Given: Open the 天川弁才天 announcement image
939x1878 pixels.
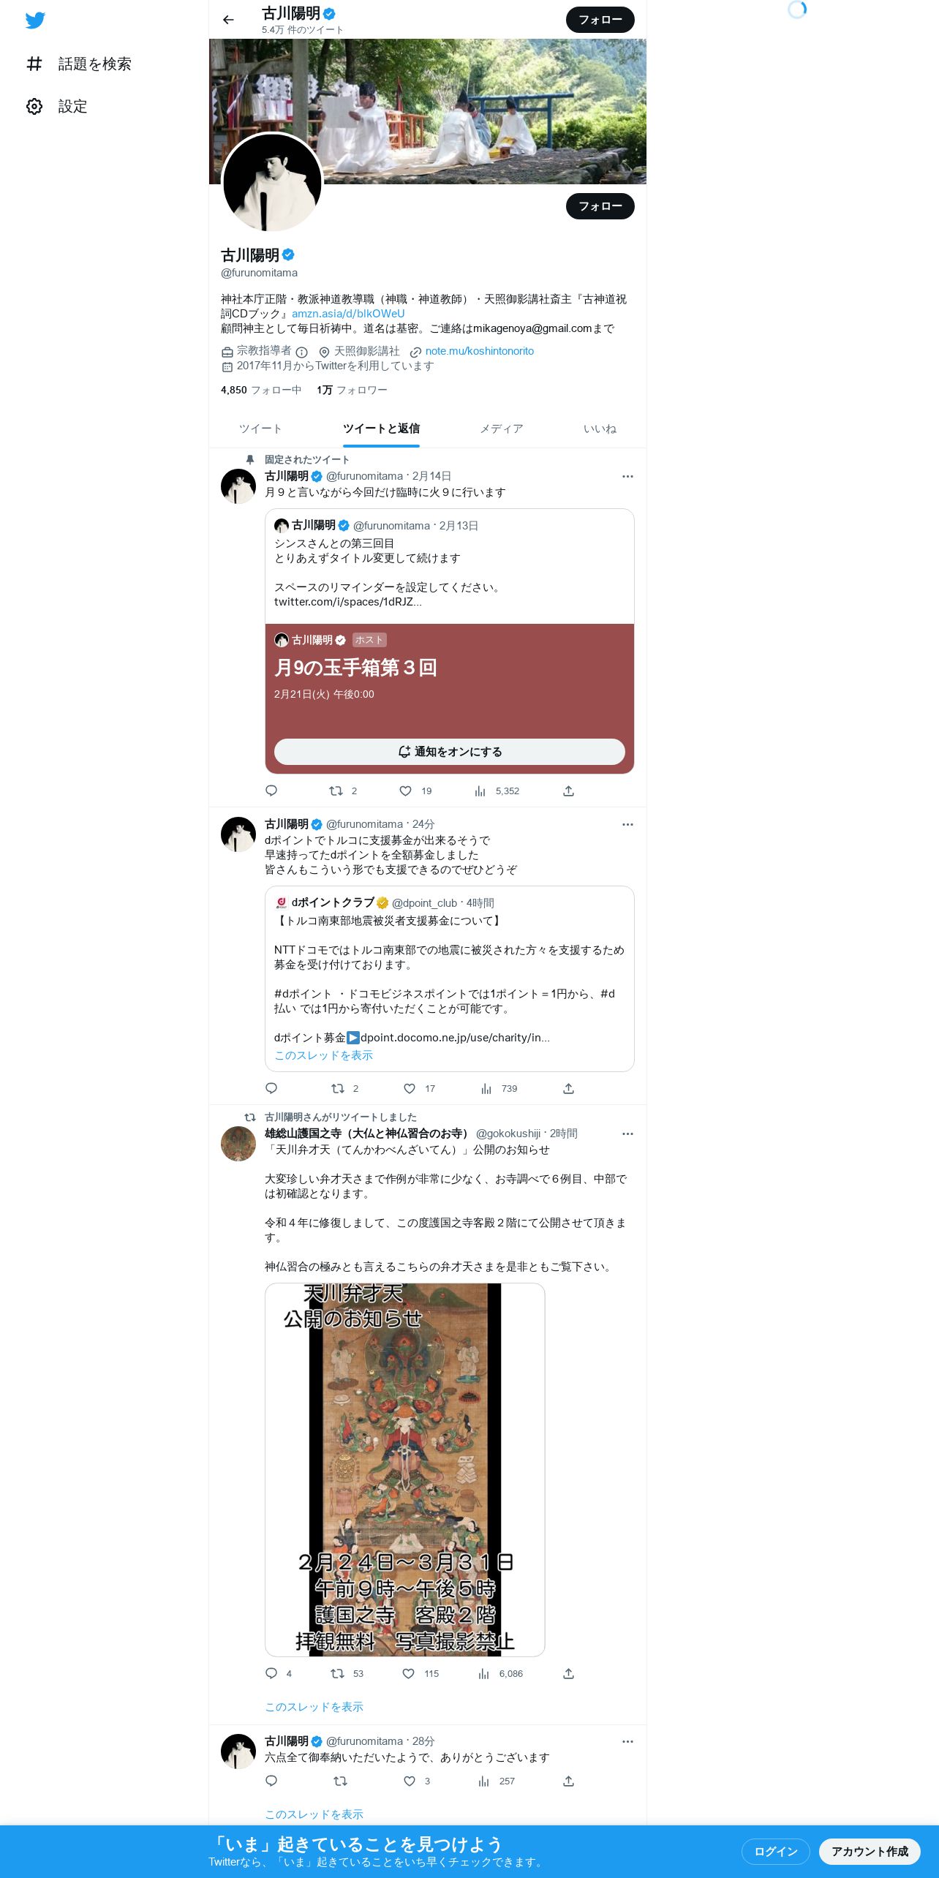Looking at the screenshot, I should [404, 1469].
